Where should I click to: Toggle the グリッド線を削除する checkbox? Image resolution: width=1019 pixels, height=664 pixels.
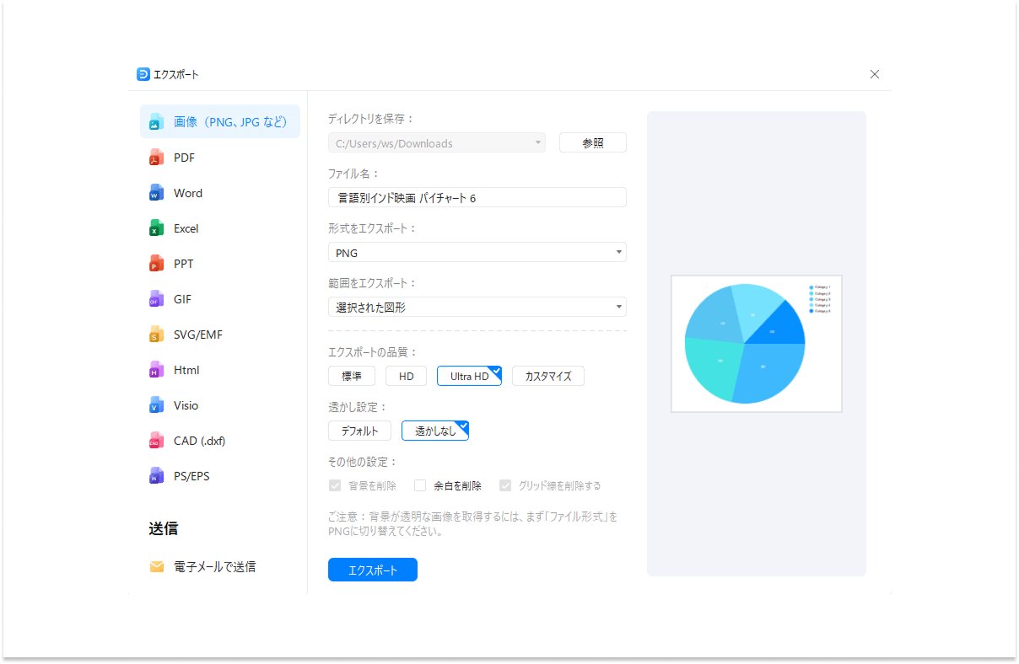tap(505, 485)
